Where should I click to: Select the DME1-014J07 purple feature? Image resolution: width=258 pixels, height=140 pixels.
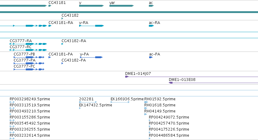click(192, 77)
